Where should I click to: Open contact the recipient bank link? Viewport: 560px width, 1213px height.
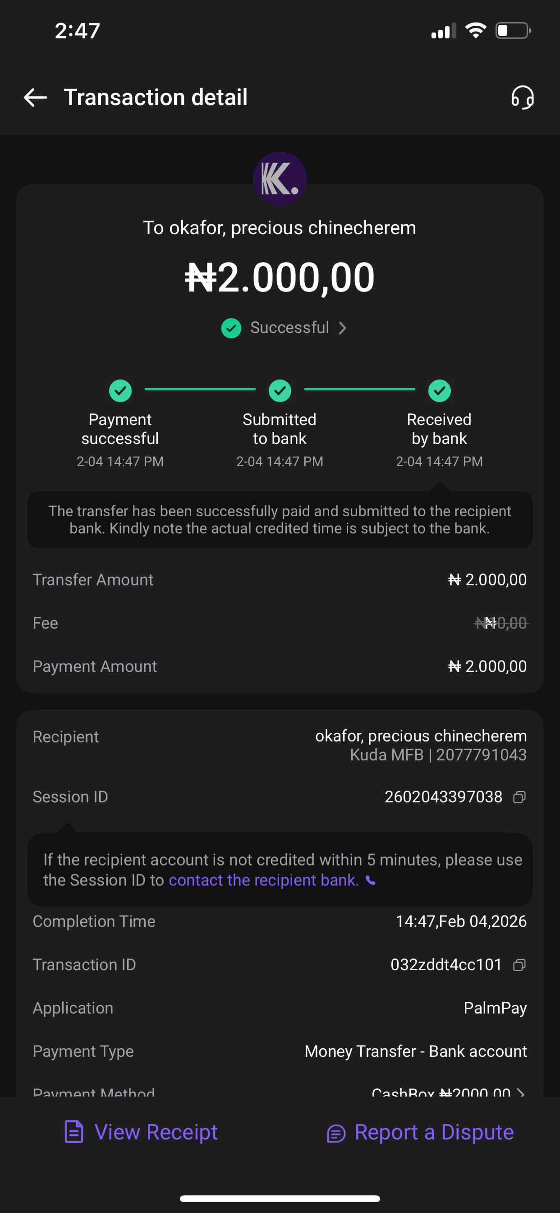pyautogui.click(x=263, y=880)
